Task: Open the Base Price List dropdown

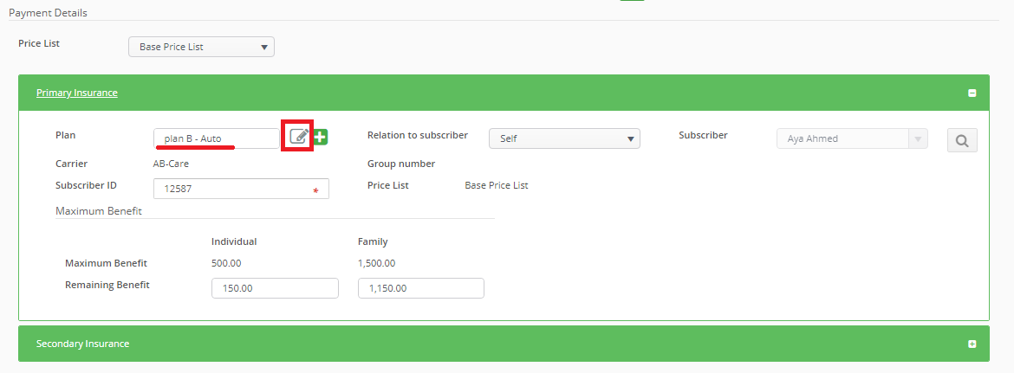Action: 201,47
